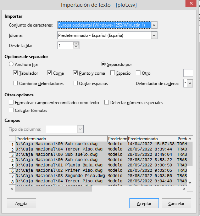Image resolution: width=200 pixels, height=216 pixels.
Task: Click the preview scroll-down arrow
Action: click(190, 183)
